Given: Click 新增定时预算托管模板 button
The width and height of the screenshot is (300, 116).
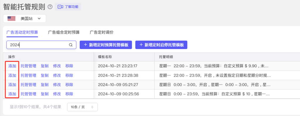Looking at the screenshot, I should [106, 45].
